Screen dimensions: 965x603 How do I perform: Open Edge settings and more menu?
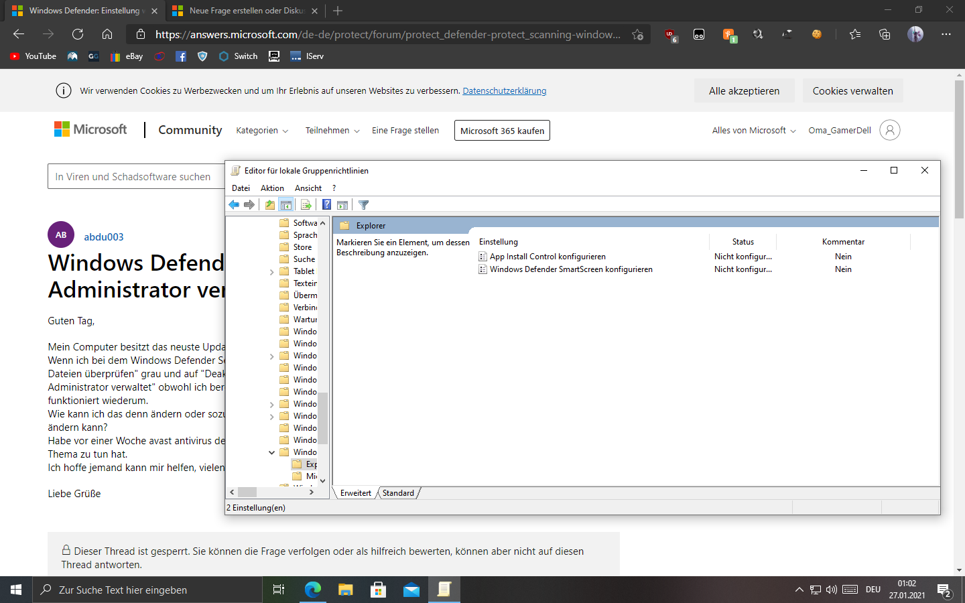(946, 34)
